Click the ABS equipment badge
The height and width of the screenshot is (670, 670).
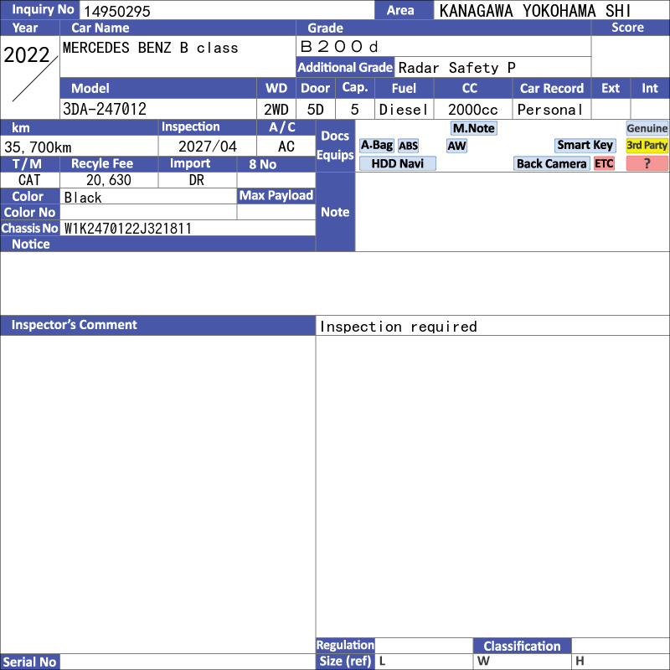[408, 146]
